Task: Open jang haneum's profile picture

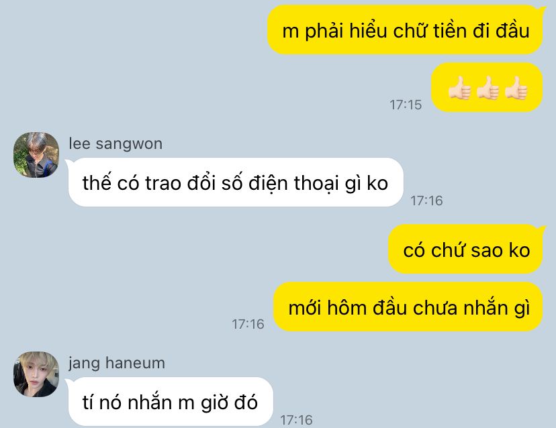Action: click(36, 374)
